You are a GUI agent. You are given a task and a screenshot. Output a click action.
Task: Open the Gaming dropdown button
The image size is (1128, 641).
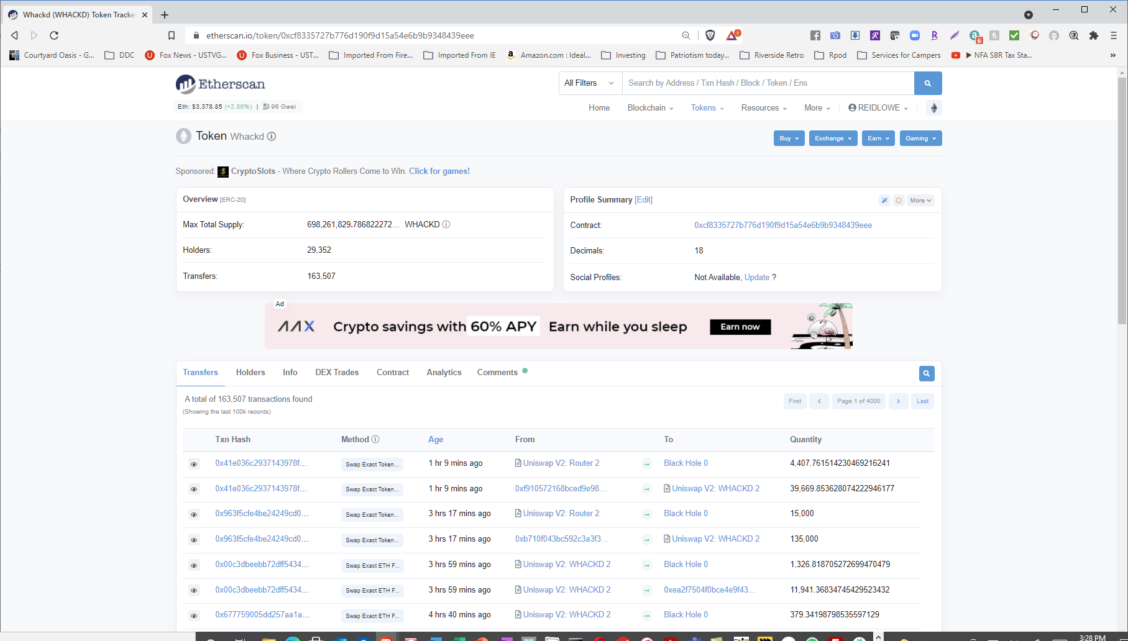point(920,139)
